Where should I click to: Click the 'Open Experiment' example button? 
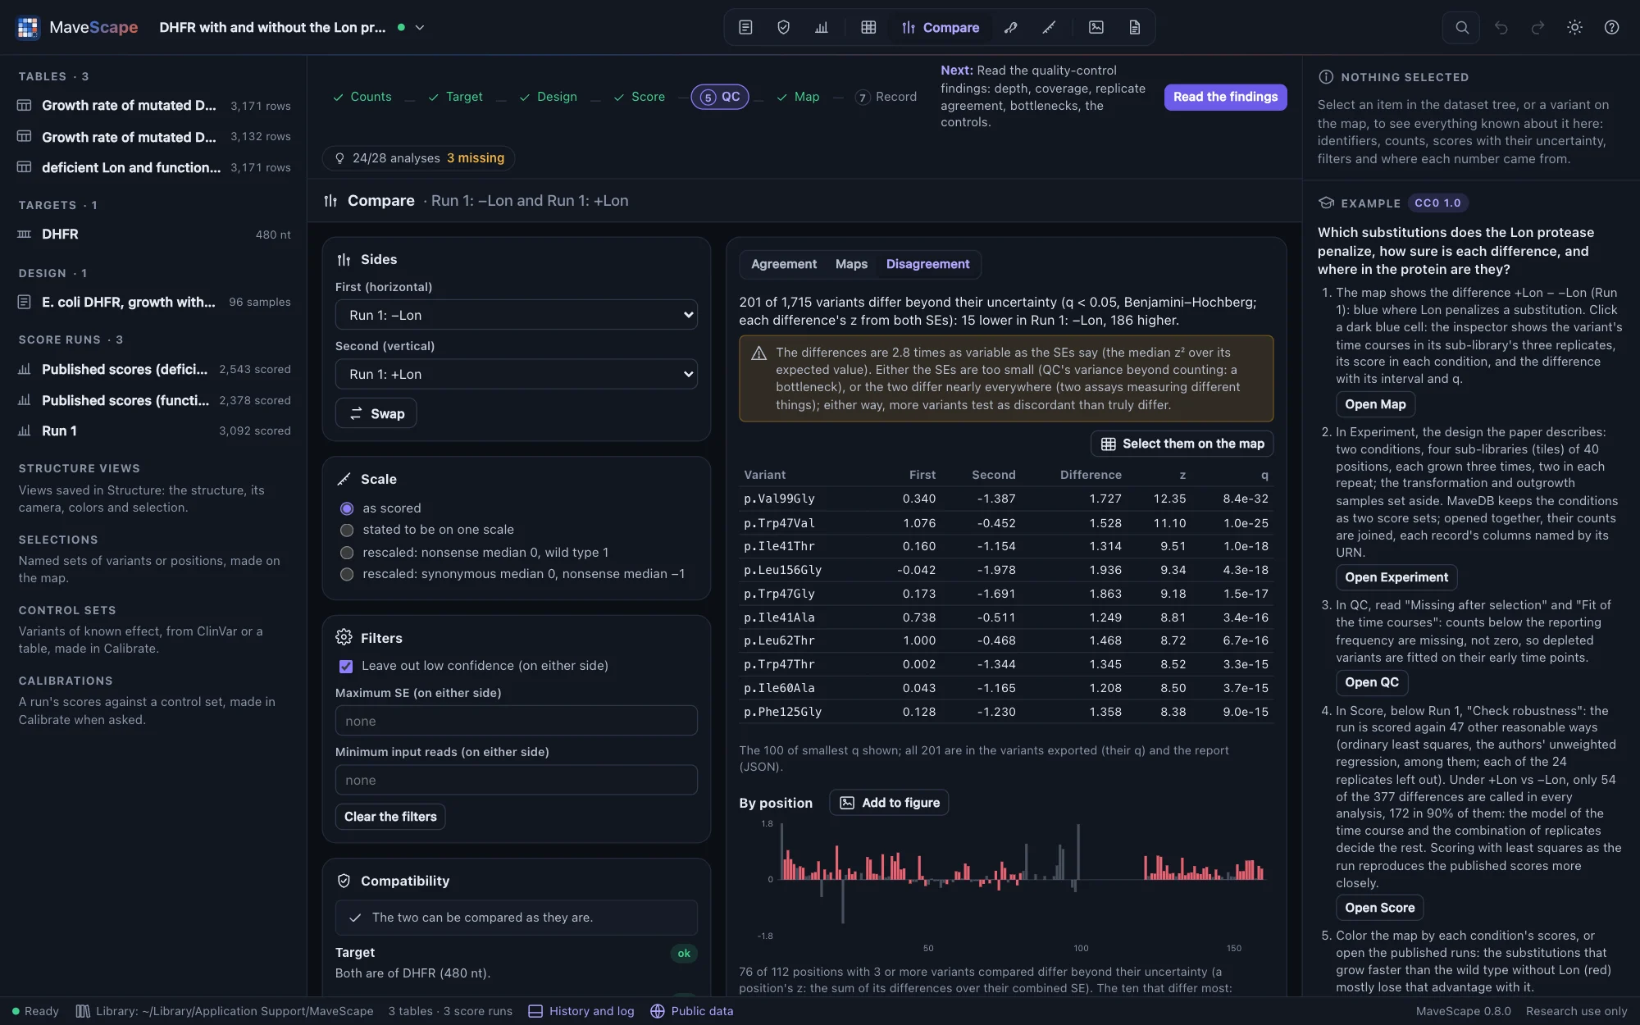[1396, 577]
